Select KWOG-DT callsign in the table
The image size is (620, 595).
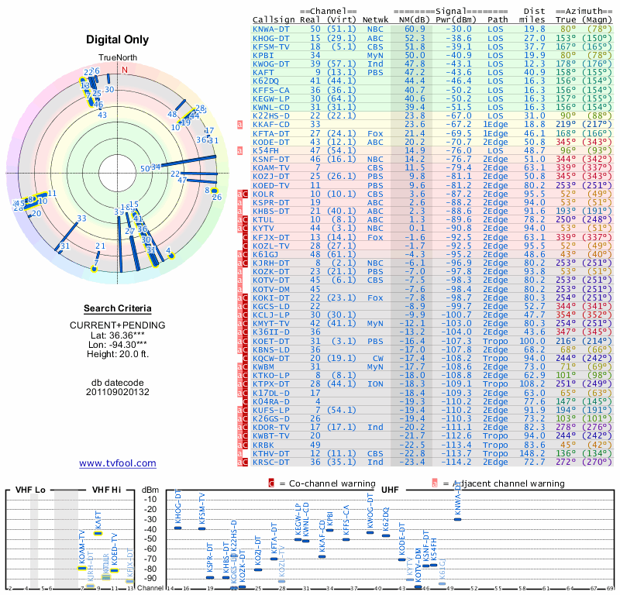coord(270,64)
